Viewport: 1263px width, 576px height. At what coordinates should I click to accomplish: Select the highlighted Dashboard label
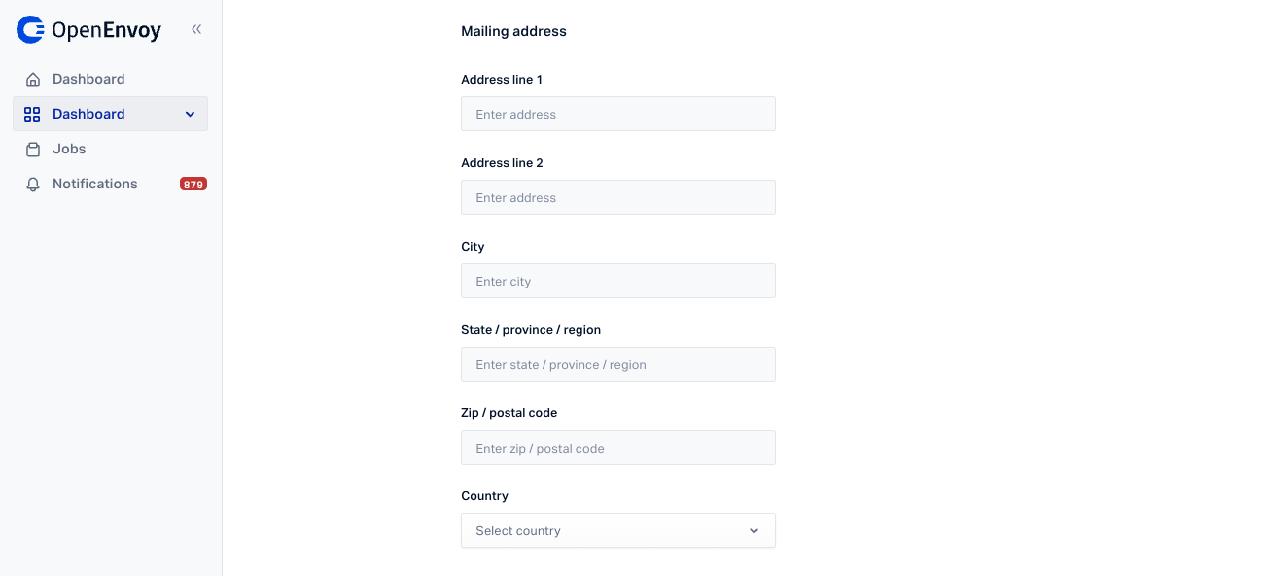[x=88, y=114]
